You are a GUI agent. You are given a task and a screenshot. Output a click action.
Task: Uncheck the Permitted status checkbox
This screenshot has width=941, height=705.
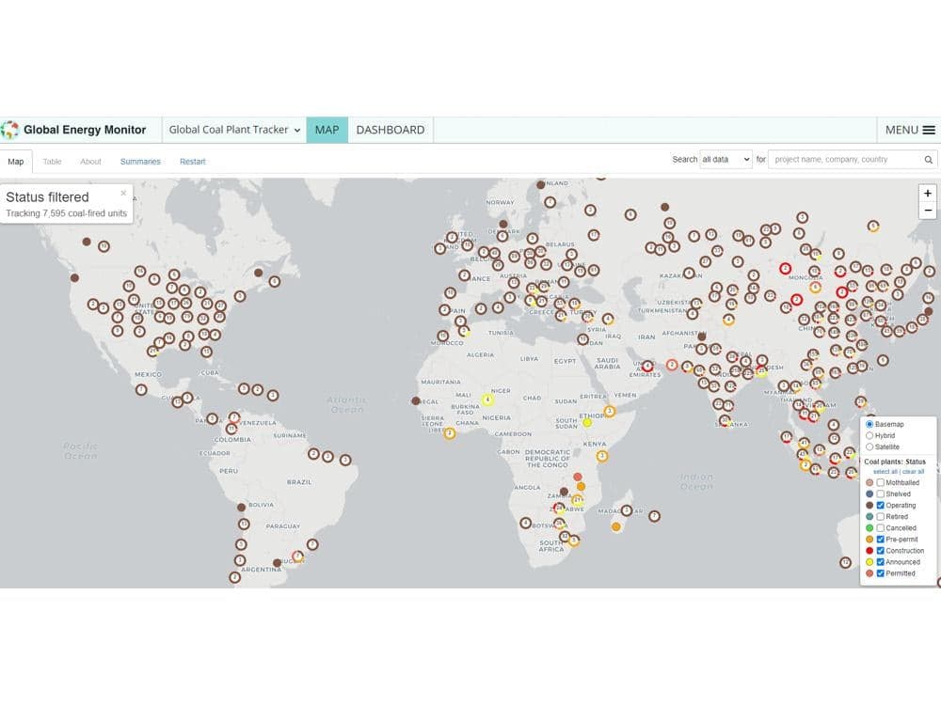coord(881,573)
